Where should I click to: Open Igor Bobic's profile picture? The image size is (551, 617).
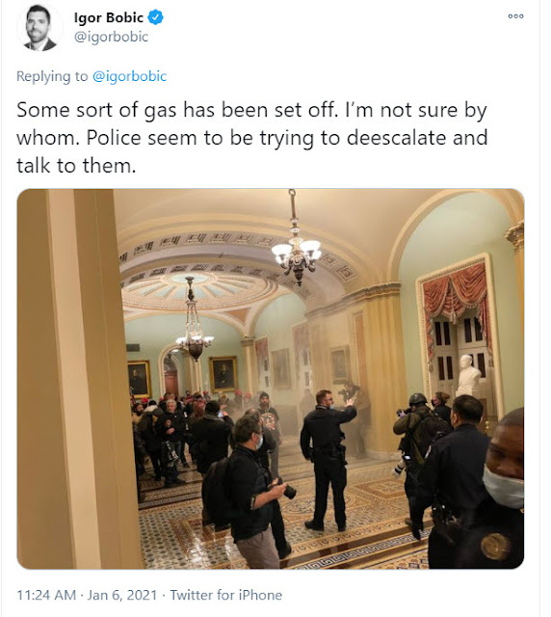39,28
